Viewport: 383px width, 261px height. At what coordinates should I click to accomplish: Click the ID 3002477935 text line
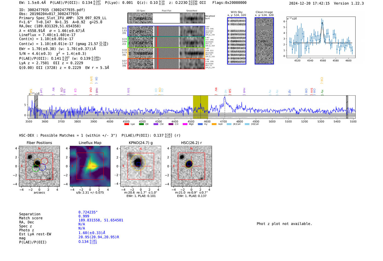tap(52, 10)
